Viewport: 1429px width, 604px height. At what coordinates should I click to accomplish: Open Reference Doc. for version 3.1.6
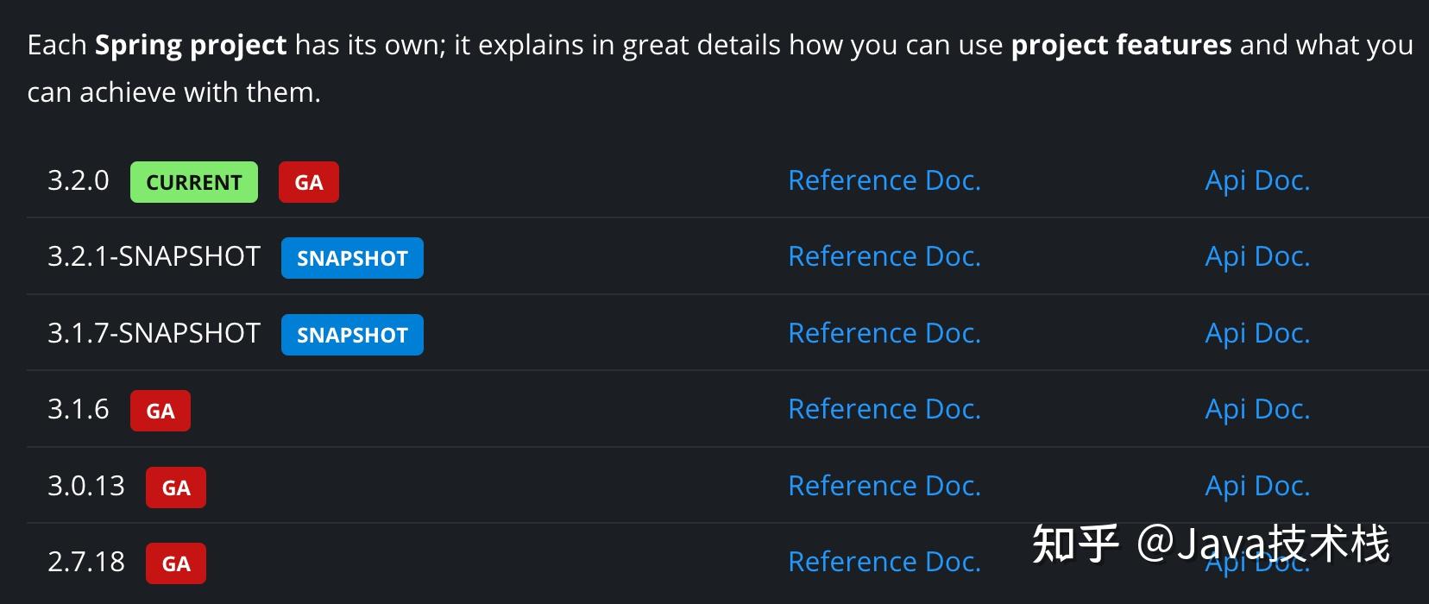click(884, 409)
